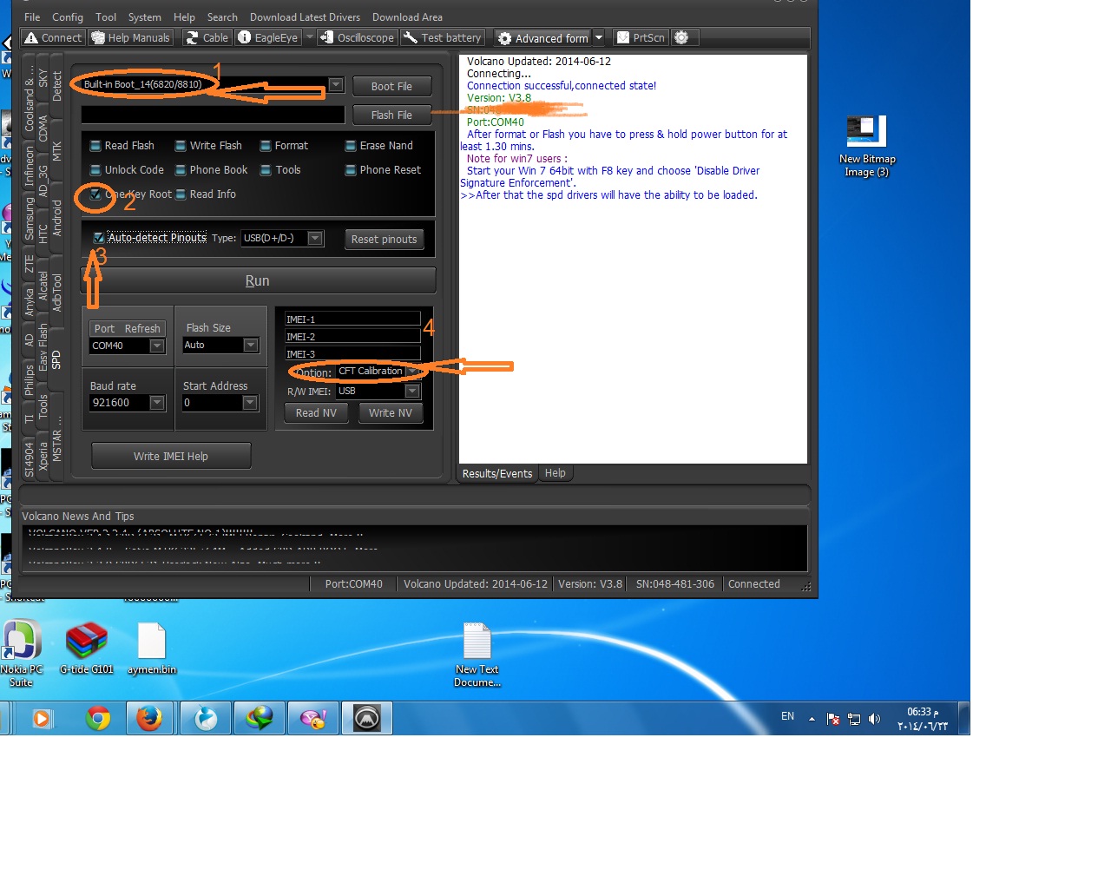Check the Phone Book option
The image size is (1111, 889).
181,170
